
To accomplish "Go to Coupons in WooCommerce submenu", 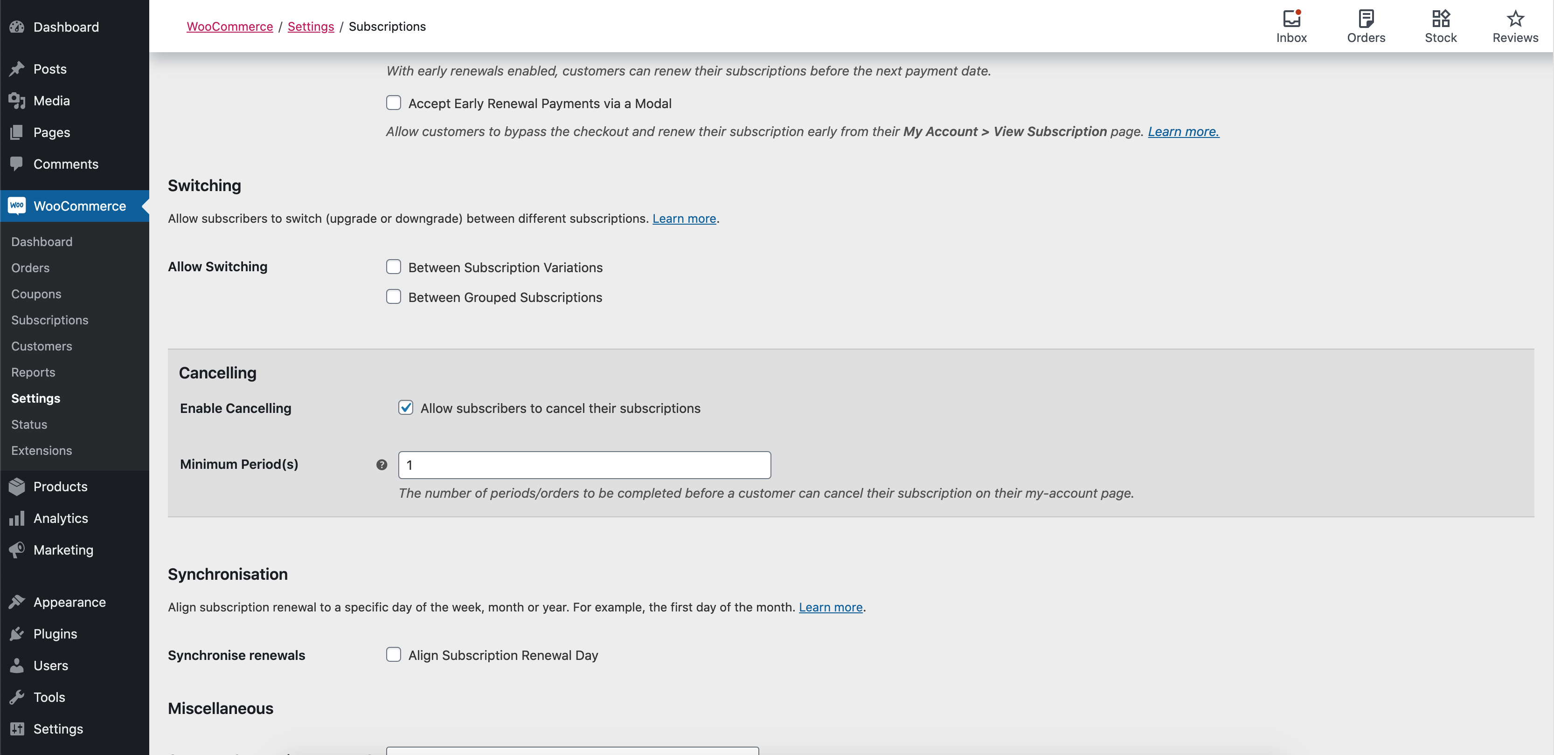I will (x=36, y=294).
